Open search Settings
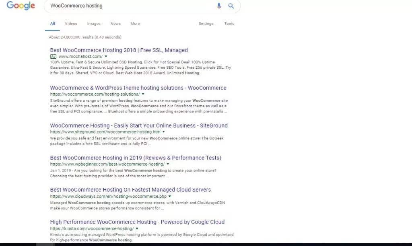This screenshot has width=412, height=246. [x=206, y=24]
